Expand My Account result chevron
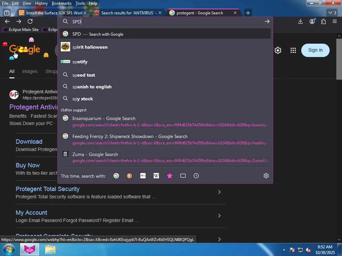 point(219,216)
